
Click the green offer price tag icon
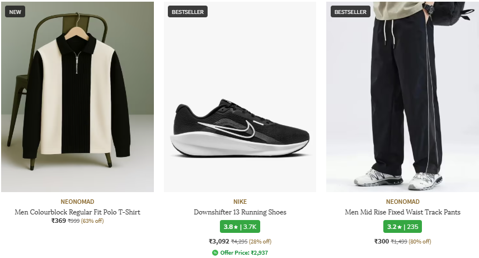215,253
